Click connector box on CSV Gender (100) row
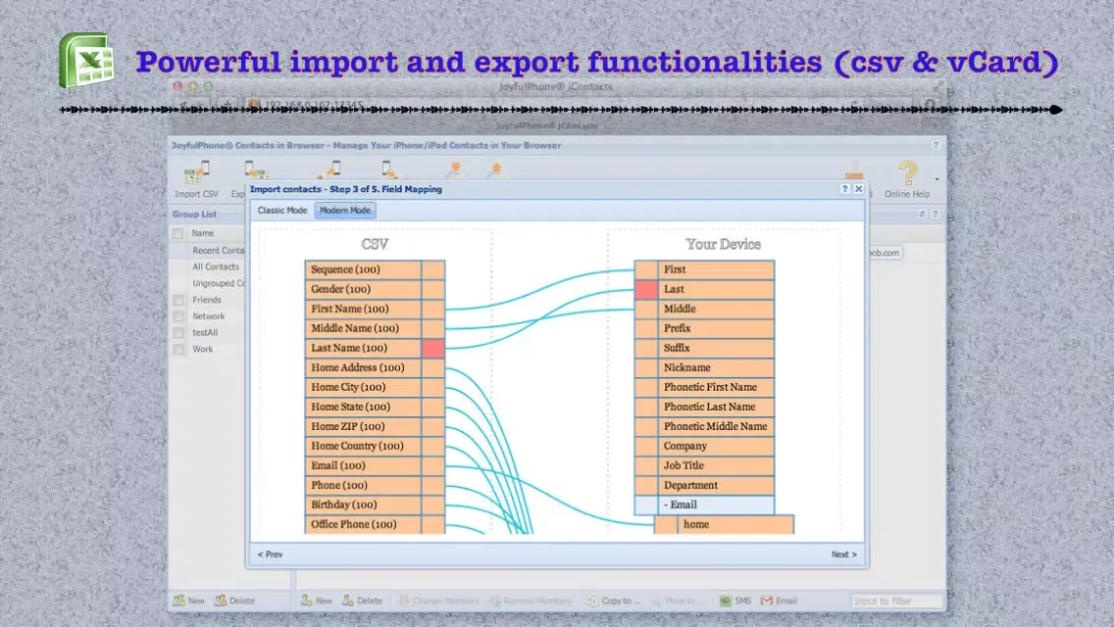 click(x=433, y=289)
